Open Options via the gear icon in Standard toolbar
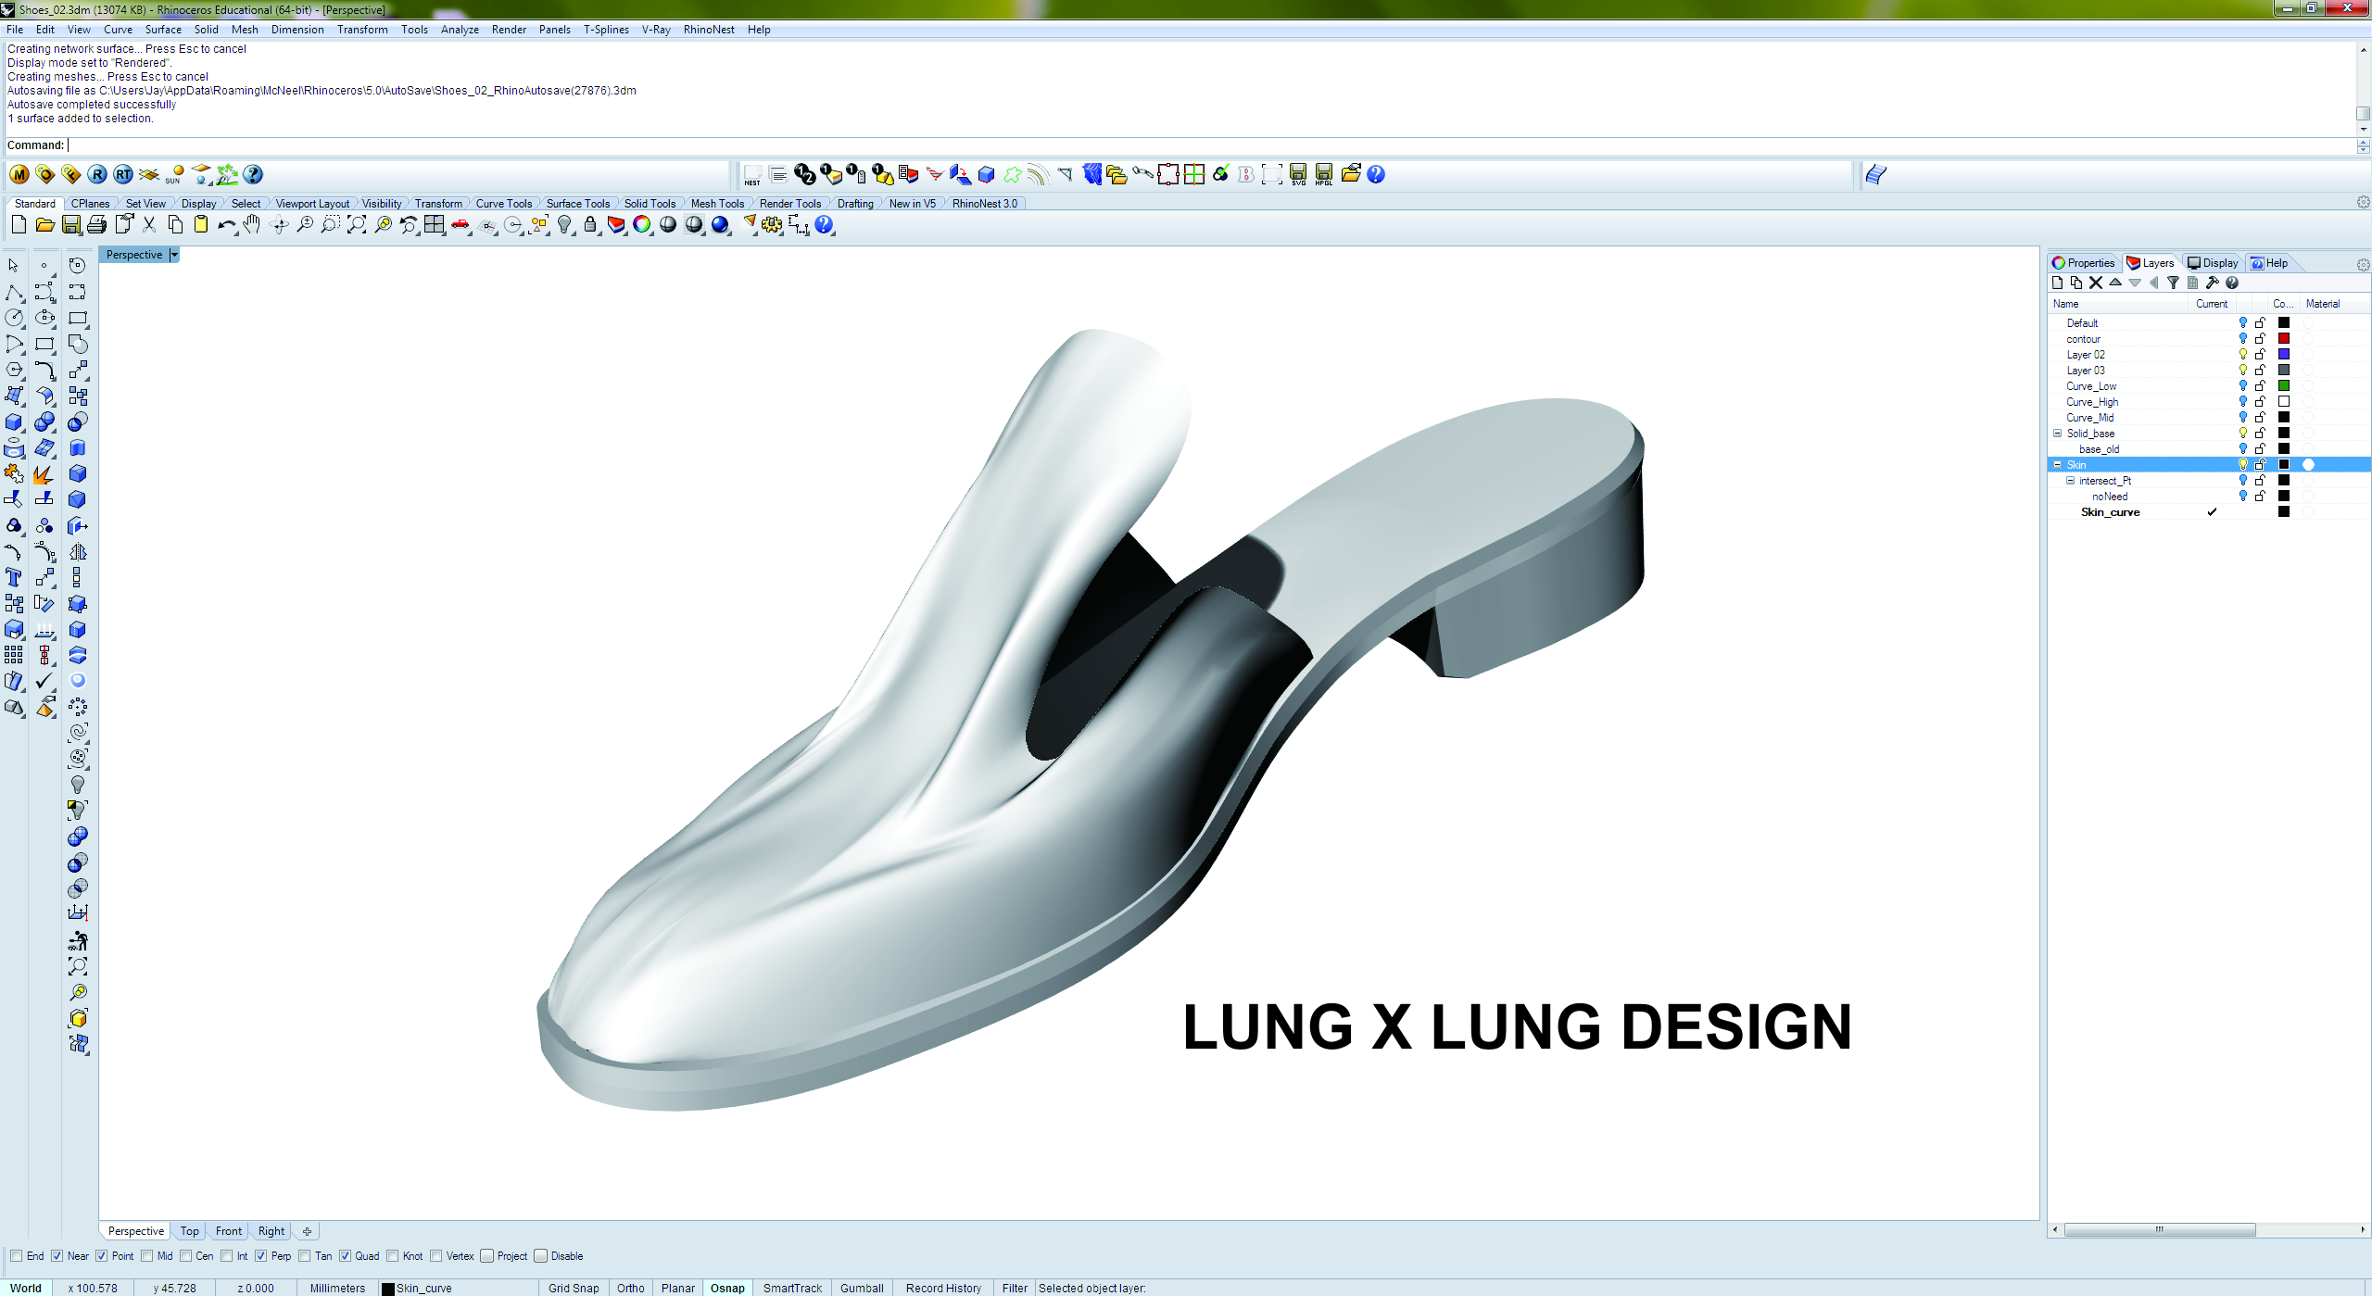Screen dimensions: 2372x1296 pos(772,224)
